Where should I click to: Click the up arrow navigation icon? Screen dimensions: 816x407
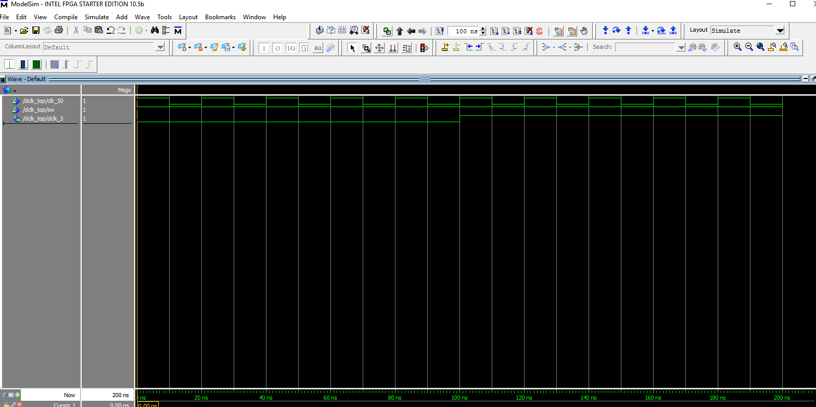(400, 31)
